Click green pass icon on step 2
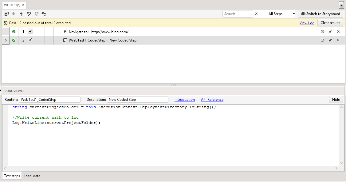This screenshot has height=182, width=346. [14, 40]
